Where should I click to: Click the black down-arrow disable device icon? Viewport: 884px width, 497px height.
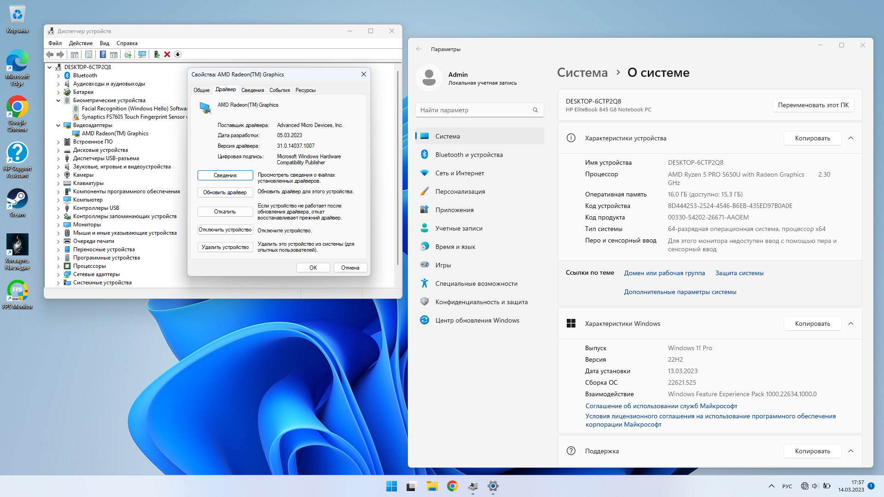coord(178,54)
